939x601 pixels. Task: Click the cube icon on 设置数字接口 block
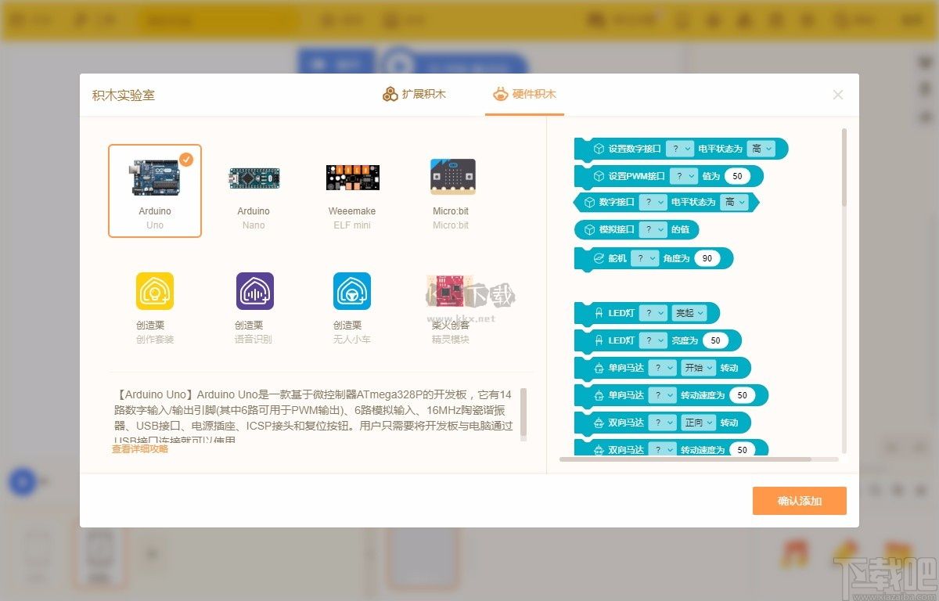coord(599,148)
